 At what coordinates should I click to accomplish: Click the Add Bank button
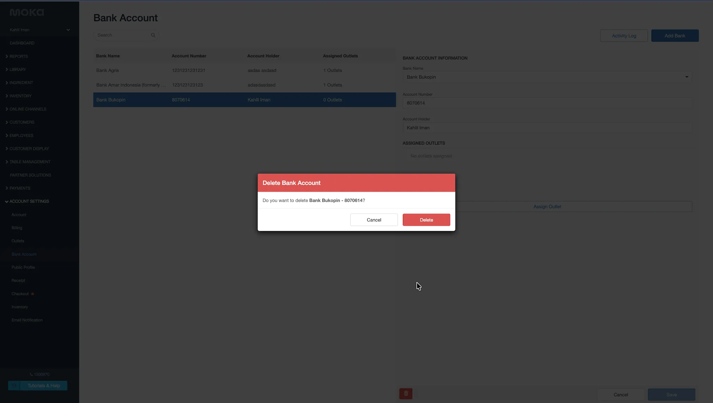[x=675, y=35]
